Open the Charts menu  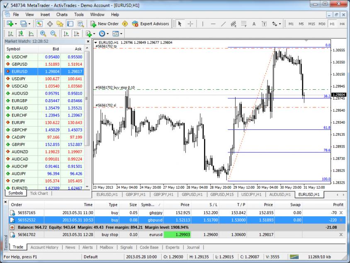[62, 14]
